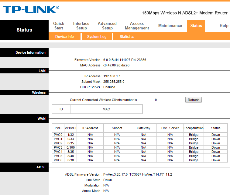Click the MAC column header in wireless table
Viewport: 230px width, 195px height.
(x=106, y=109)
